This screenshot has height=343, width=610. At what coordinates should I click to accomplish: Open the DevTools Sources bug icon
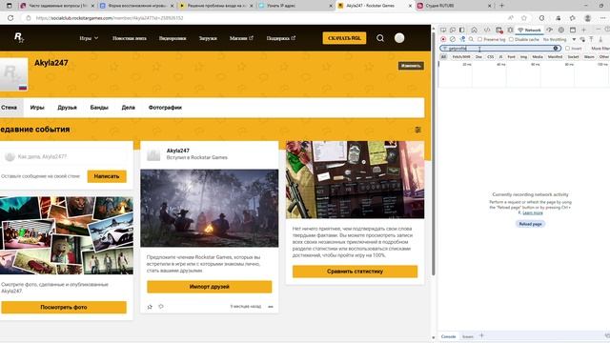(x=510, y=30)
